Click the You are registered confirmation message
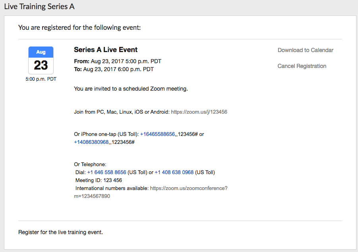This screenshot has height=252, width=358. click(79, 27)
